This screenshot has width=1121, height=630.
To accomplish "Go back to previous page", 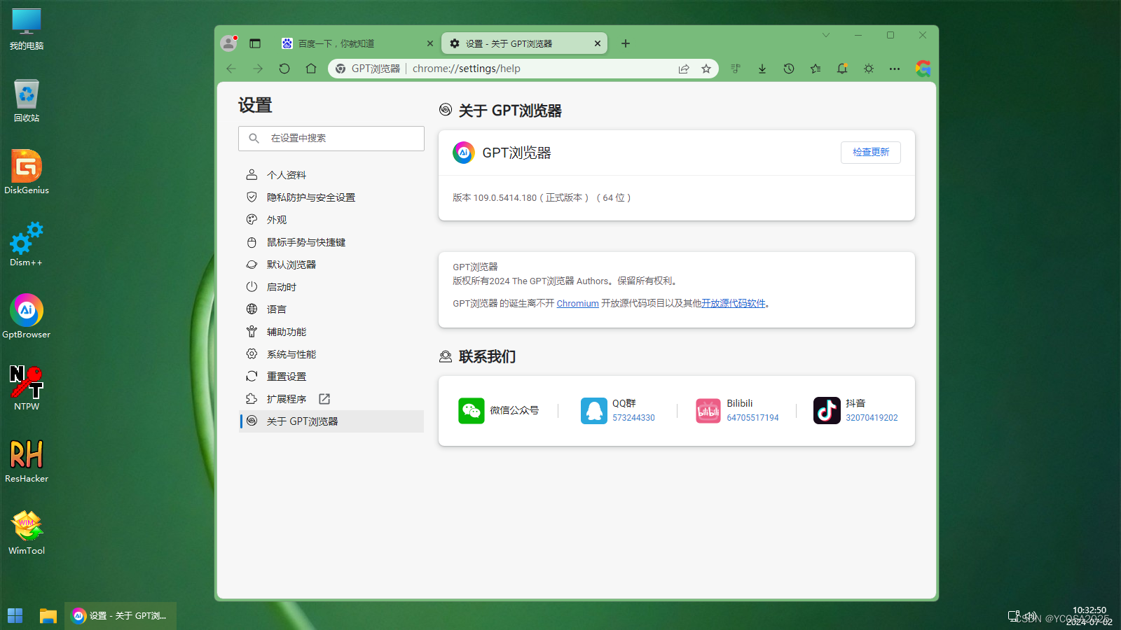I will [231, 69].
